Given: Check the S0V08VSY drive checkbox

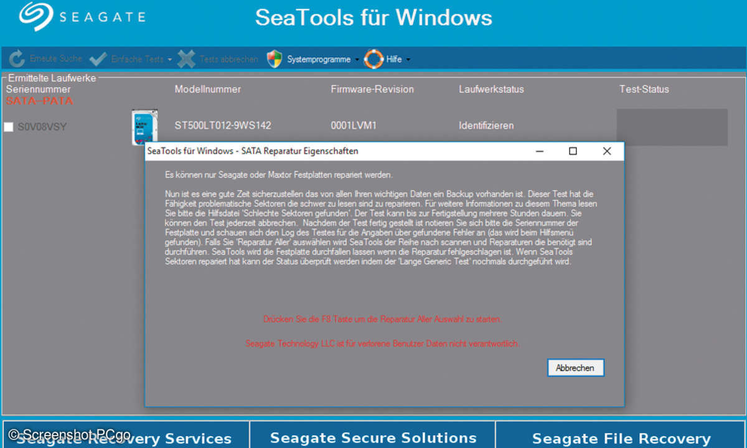Looking at the screenshot, I should 9,127.
